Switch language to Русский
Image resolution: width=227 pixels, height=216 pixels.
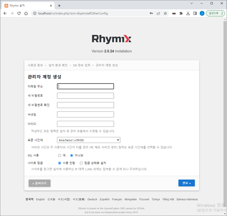(144, 199)
